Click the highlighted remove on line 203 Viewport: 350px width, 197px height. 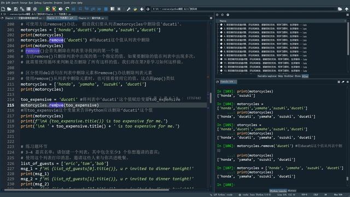(x=56, y=40)
